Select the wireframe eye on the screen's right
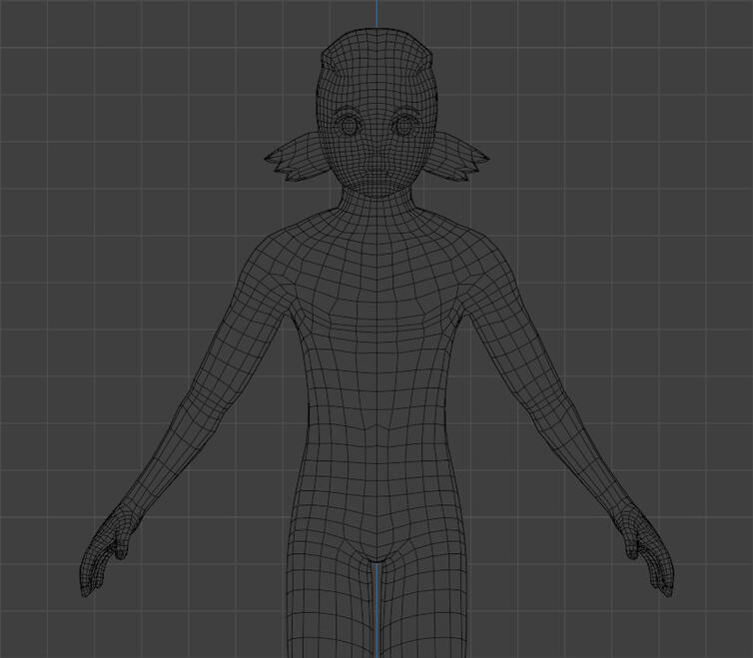The height and width of the screenshot is (658, 753). click(x=403, y=125)
